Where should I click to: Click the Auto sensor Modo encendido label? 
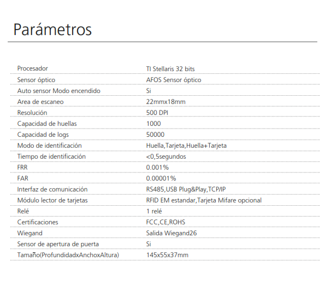pyautogui.click(x=59, y=91)
